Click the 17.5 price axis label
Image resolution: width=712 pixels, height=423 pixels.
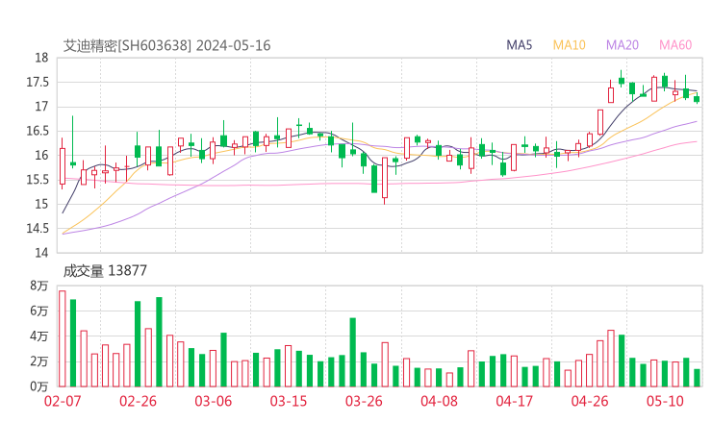(x=38, y=83)
